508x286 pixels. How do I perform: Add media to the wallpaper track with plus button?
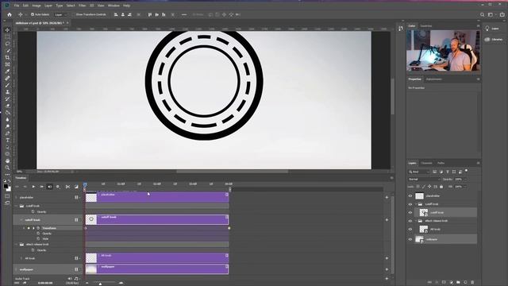[387, 269]
